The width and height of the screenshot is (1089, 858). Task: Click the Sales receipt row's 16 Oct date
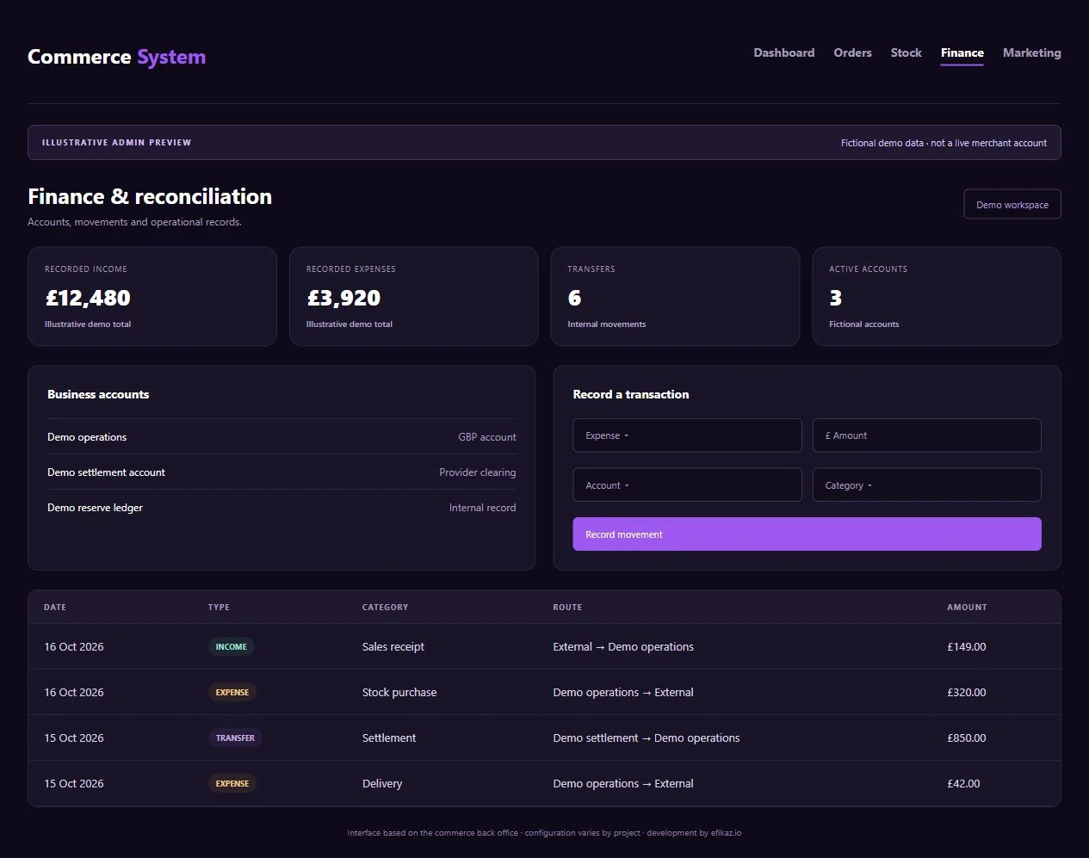pos(74,647)
